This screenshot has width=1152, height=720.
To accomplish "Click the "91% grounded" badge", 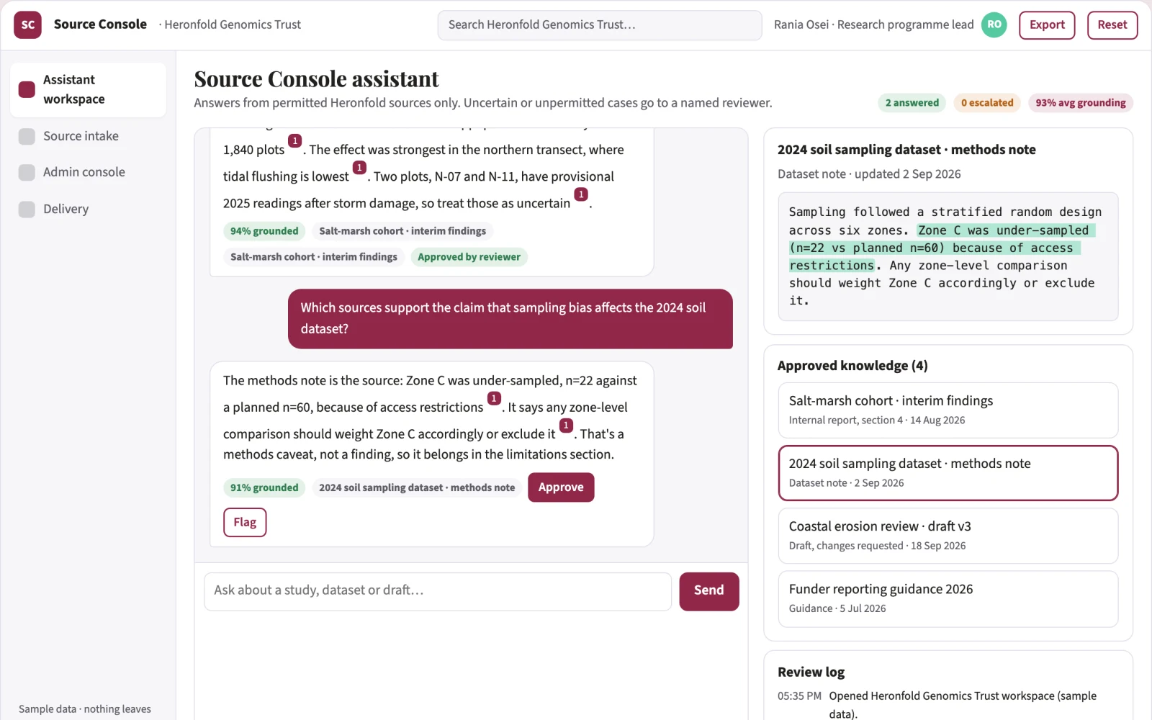I will 264,488.
